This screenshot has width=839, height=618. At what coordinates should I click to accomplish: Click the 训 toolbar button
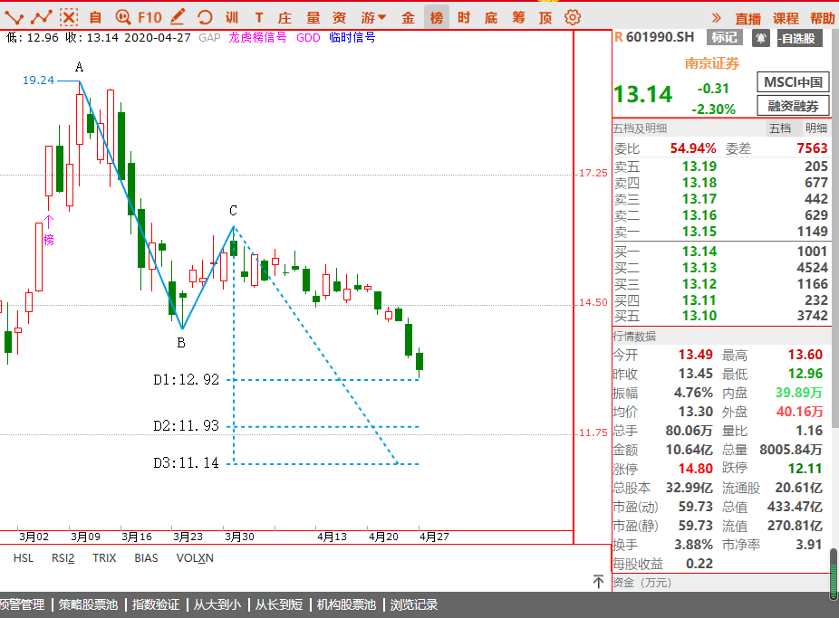[232, 17]
